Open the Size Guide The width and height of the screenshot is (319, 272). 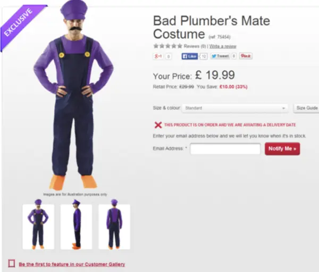coord(307,108)
